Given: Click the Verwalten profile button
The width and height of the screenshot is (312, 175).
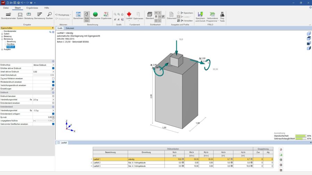Looking at the screenshot, I should [x=187, y=21].
